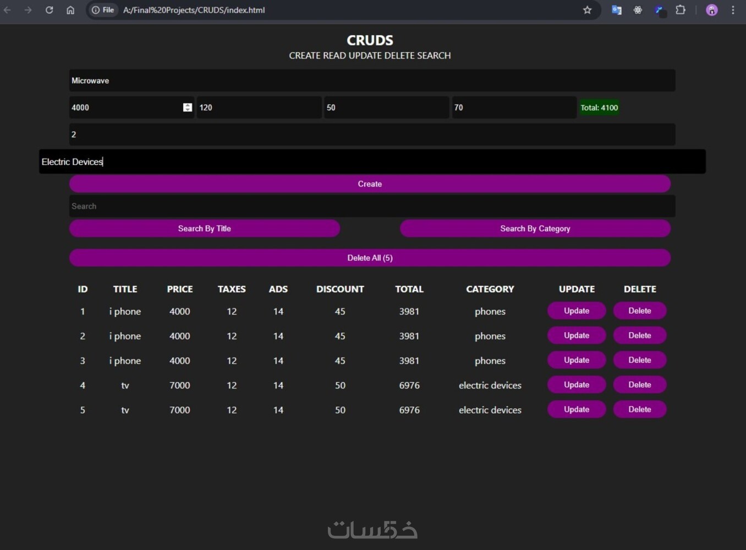
Task: Focus the count field showing 2
Action: coord(372,134)
